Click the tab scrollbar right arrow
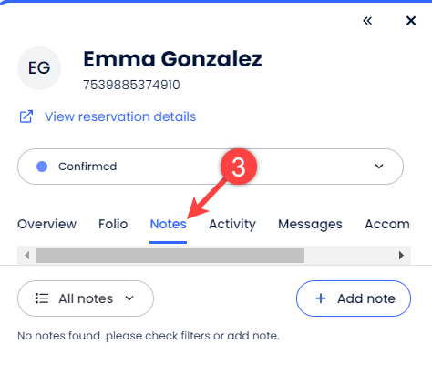Viewport: 432px width, 384px height. [401, 255]
